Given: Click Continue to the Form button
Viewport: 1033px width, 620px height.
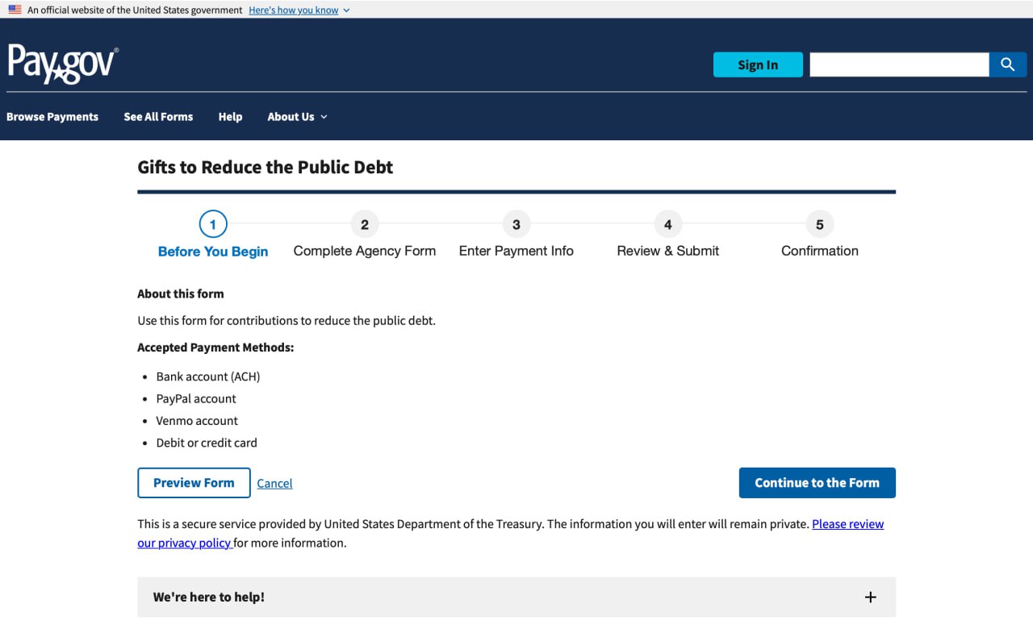Looking at the screenshot, I should tap(817, 483).
